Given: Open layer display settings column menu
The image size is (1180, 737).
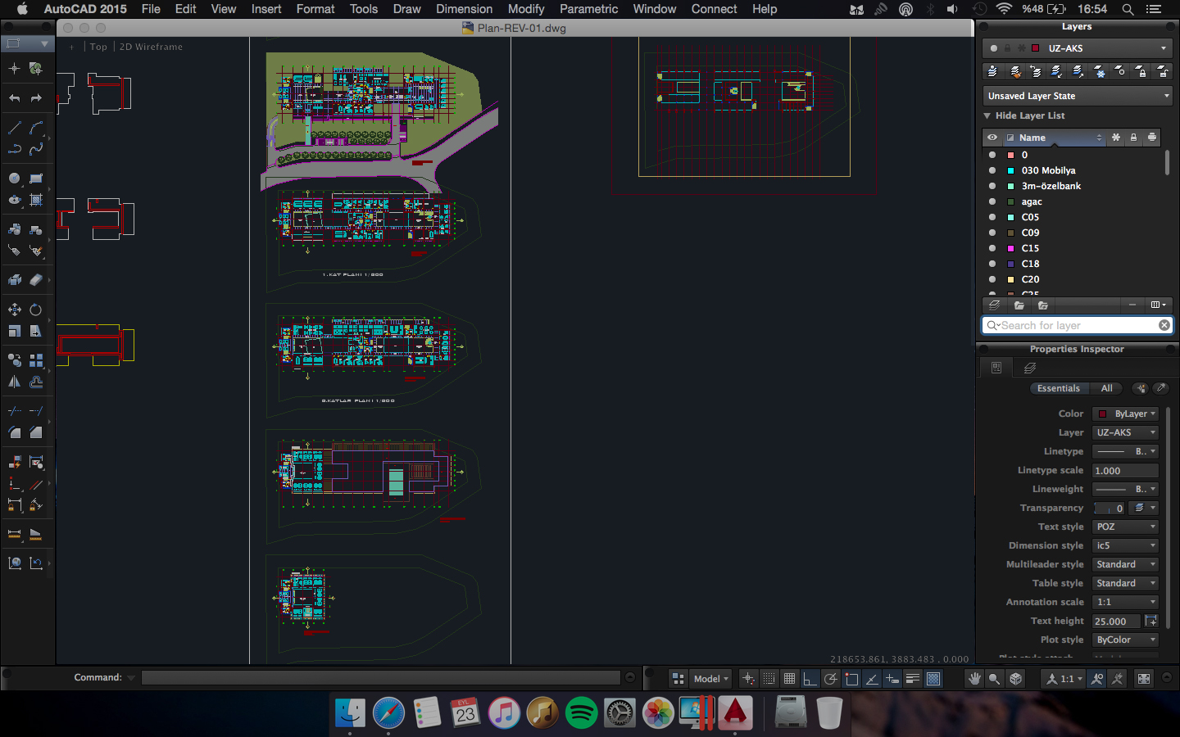Looking at the screenshot, I should click(x=1158, y=305).
